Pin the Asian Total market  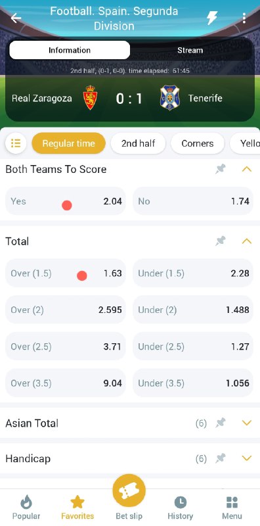click(221, 423)
